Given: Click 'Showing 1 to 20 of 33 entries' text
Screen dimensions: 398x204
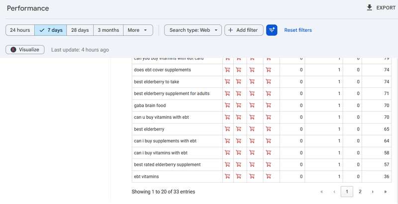Looking at the screenshot, I should pyautogui.click(x=163, y=192).
